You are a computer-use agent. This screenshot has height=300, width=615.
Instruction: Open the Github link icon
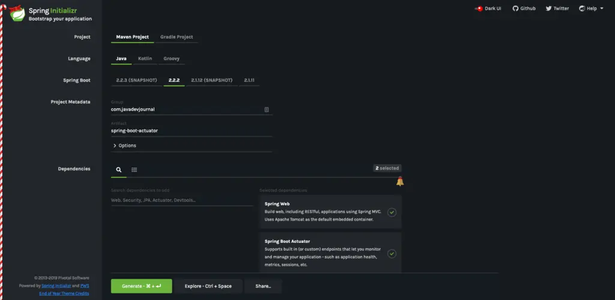click(515, 8)
